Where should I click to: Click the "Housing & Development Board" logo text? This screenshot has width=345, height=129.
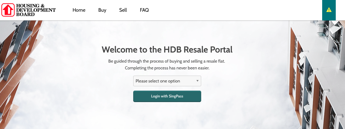[x=36, y=10]
